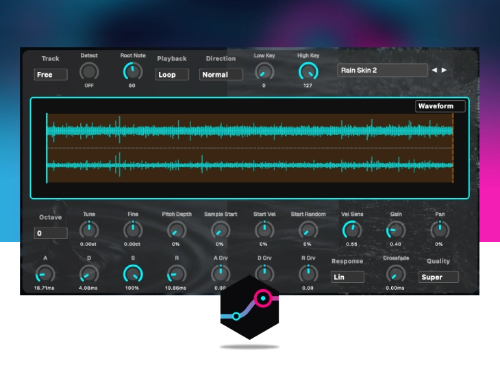Click the Decay (D) envelope knob

pyautogui.click(x=89, y=273)
